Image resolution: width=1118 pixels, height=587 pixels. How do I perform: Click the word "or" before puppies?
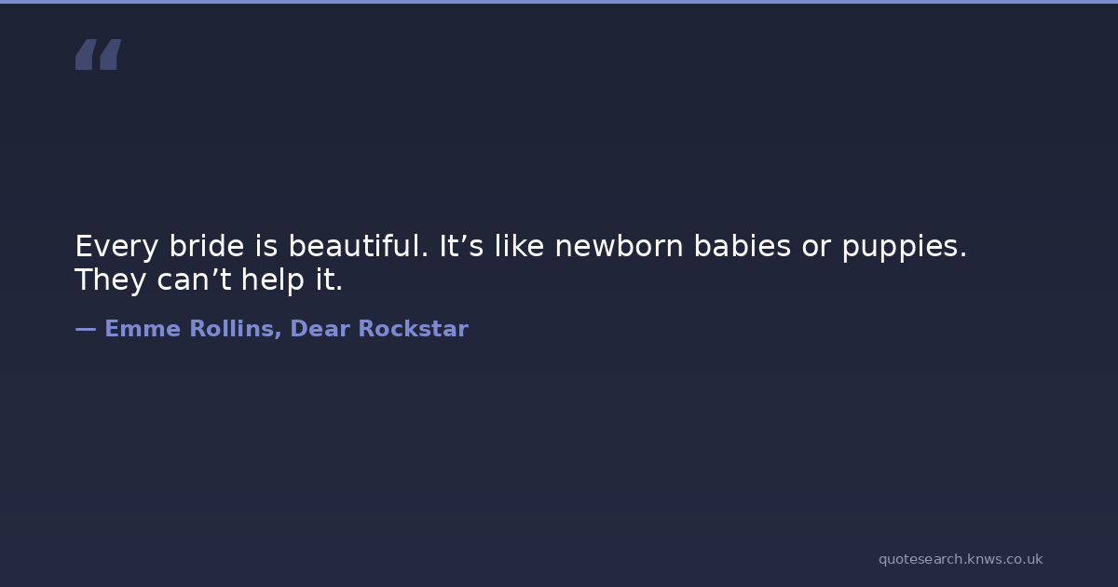(x=813, y=247)
